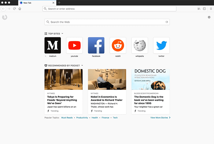The height and width of the screenshot is (144, 214).
Task: Collapse the Recommended by Pocket section chevron
Action: point(82,65)
